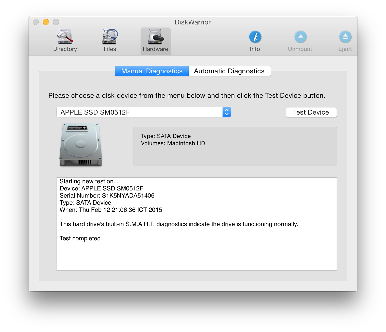
Task: Click the large hard drive image
Action: coord(81,145)
